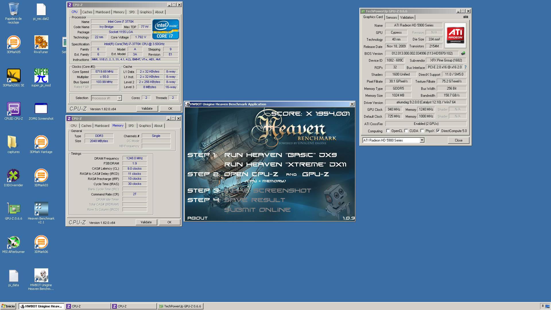Toggle the PhysX checkbox in GPU-Z

(422, 131)
